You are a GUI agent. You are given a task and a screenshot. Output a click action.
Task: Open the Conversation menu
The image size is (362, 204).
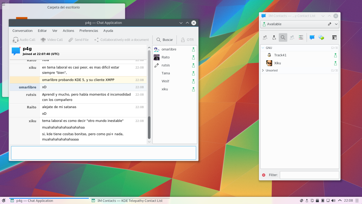pos(23,31)
